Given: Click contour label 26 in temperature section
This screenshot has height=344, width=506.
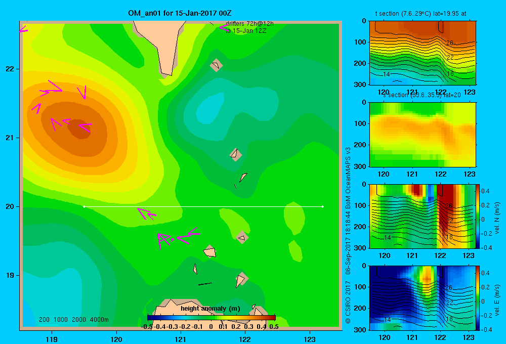Looking at the screenshot, I should tap(450, 42).
